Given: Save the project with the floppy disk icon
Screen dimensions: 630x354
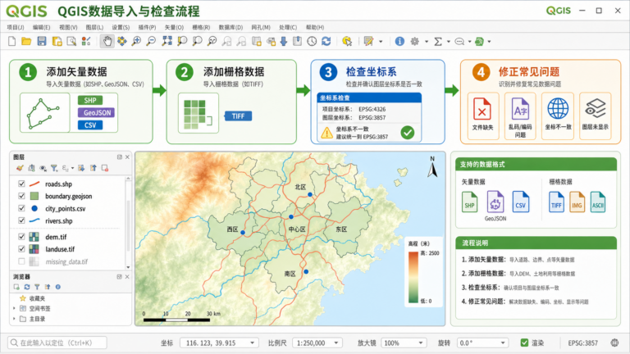Looking at the screenshot, I should click(42, 41).
